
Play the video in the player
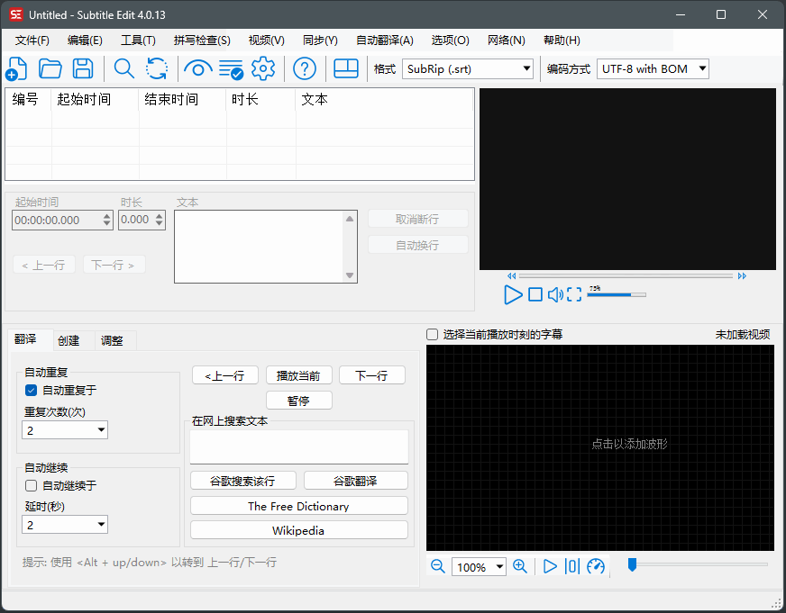[514, 294]
